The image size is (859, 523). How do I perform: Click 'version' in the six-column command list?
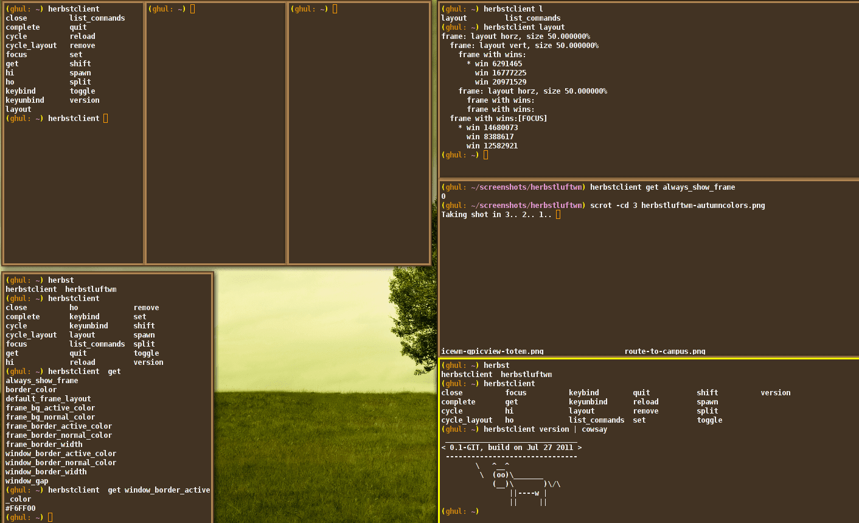pos(776,393)
